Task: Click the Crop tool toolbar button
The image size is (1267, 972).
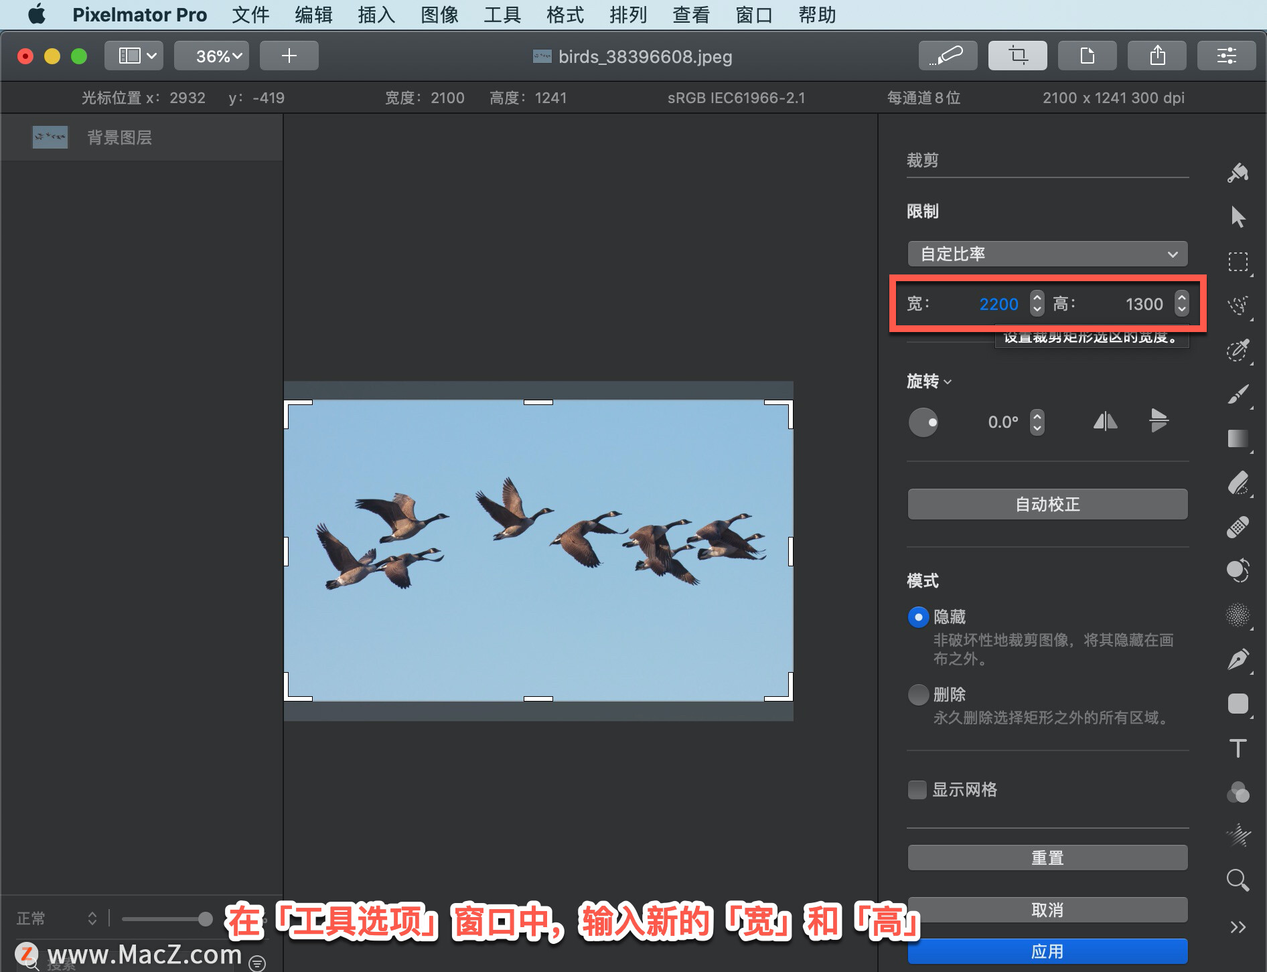Action: click(1017, 56)
